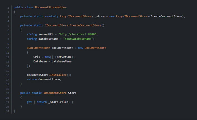Click the Urls property on line 12

[x=37, y=57]
